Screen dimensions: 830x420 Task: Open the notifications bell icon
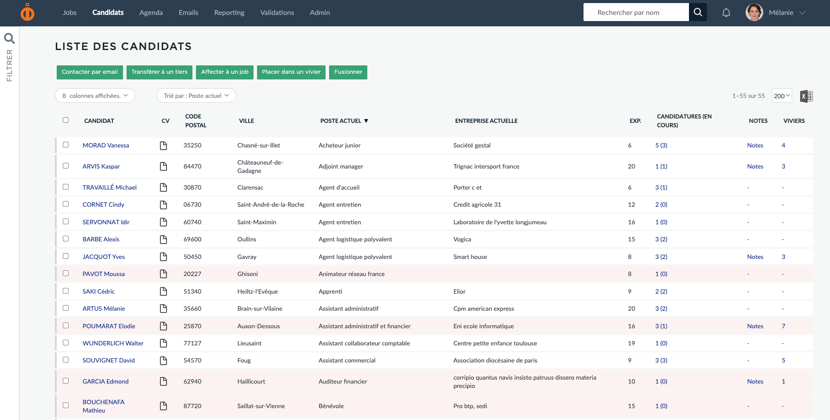click(x=726, y=13)
